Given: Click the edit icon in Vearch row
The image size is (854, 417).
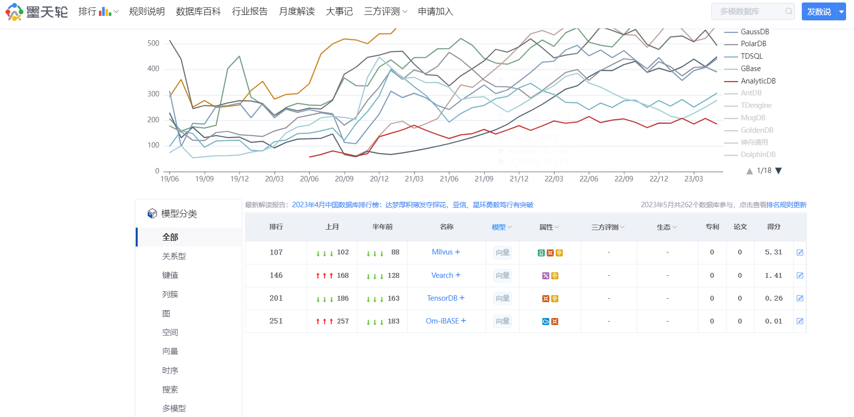Looking at the screenshot, I should (x=800, y=275).
